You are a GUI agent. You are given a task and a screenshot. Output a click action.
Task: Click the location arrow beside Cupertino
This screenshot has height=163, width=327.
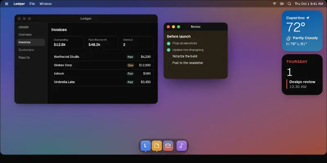[x=308, y=18]
